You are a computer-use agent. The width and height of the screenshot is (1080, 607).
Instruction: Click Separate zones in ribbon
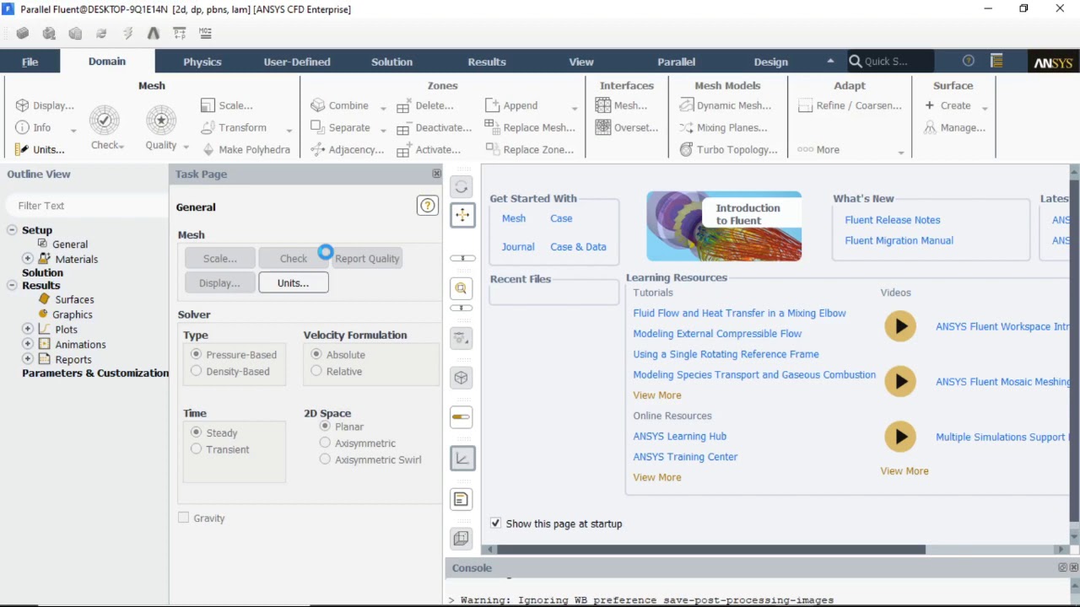[x=341, y=127]
